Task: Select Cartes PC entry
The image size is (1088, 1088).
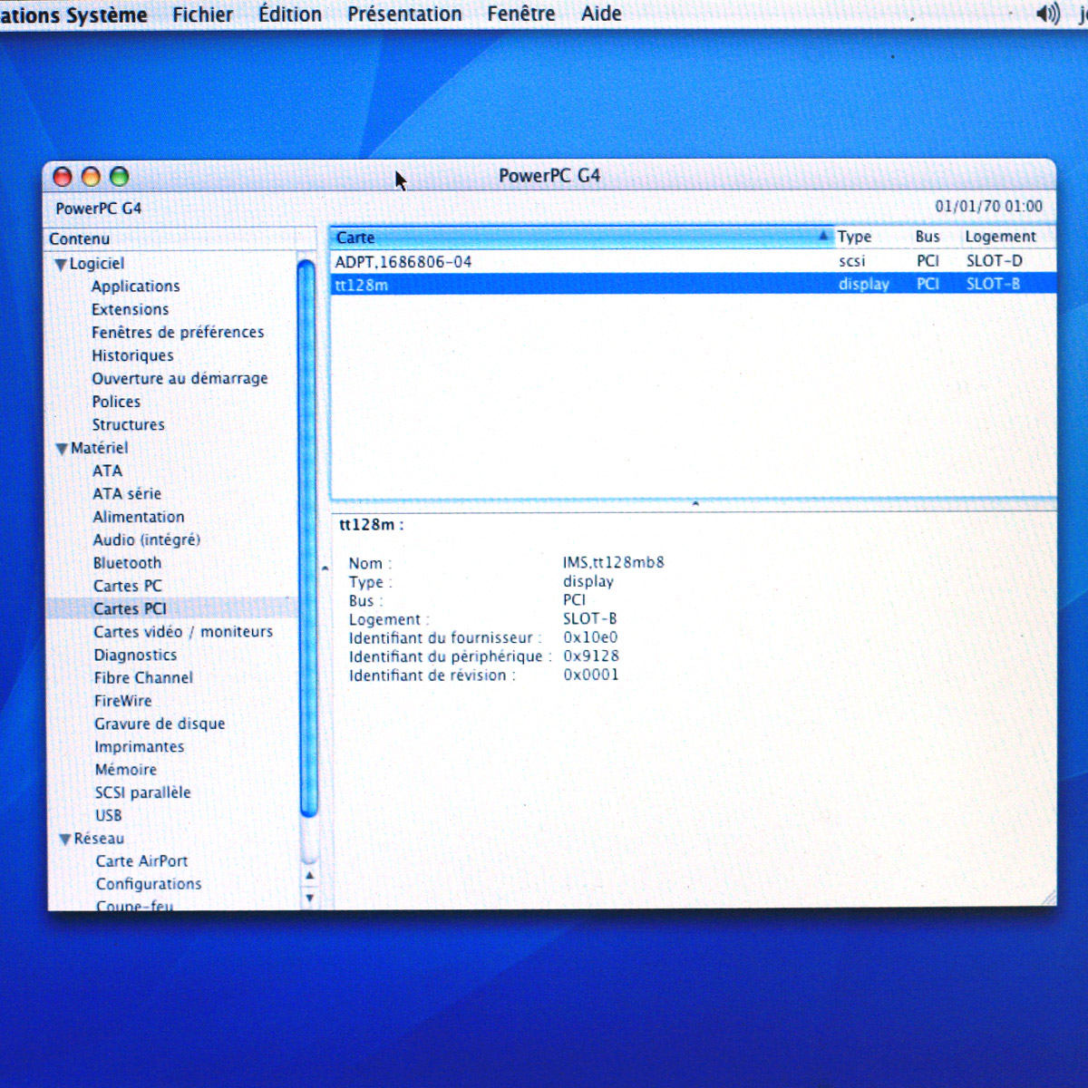Action: (x=128, y=586)
